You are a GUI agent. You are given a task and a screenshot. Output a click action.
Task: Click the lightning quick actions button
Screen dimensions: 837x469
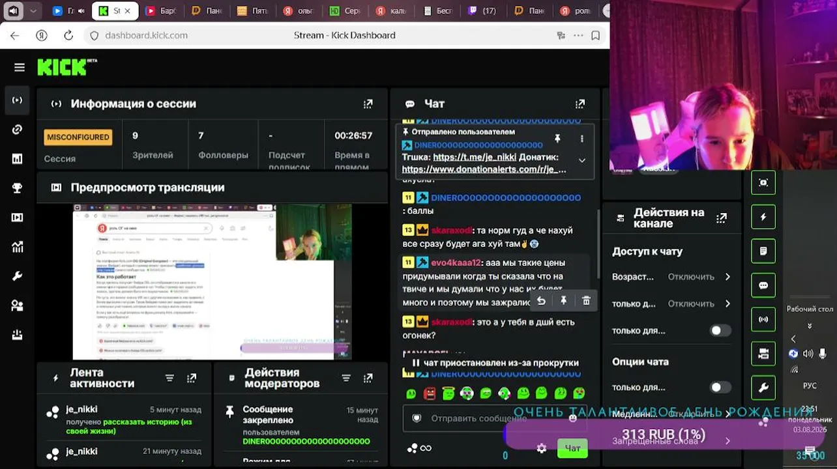pyautogui.click(x=763, y=217)
